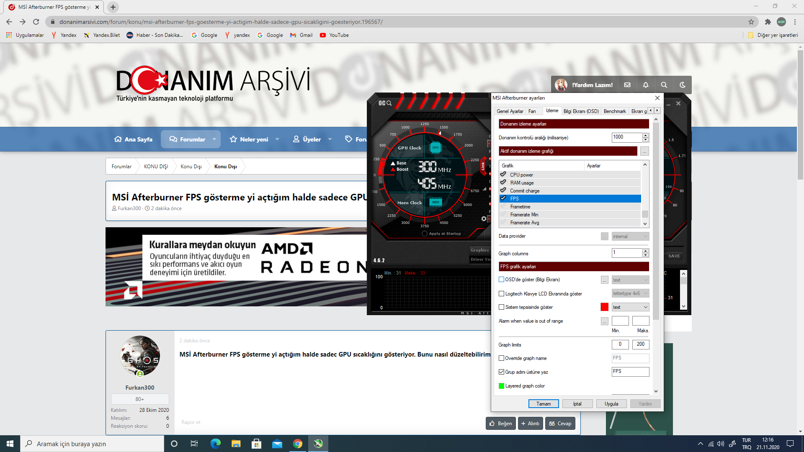The image size is (804, 452).
Task: Click the forum search magnifier icon
Action: click(x=664, y=85)
